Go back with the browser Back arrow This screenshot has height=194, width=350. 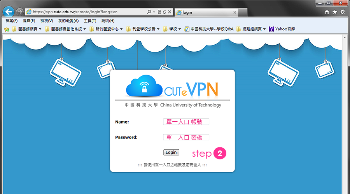[x=9, y=12]
